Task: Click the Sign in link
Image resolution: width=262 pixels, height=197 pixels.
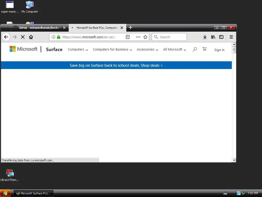Action: [x=219, y=50]
